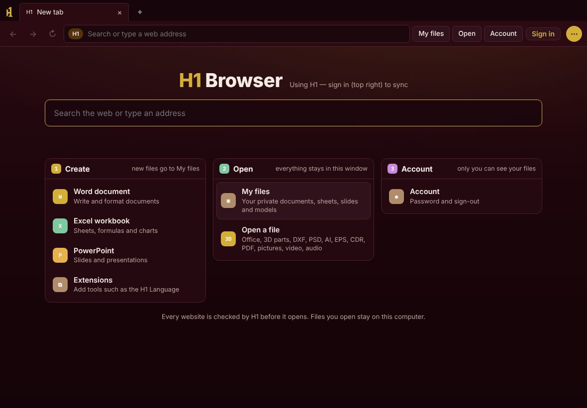The height and width of the screenshot is (408, 587).
Task: Click the Open section heading
Action: [x=243, y=169]
